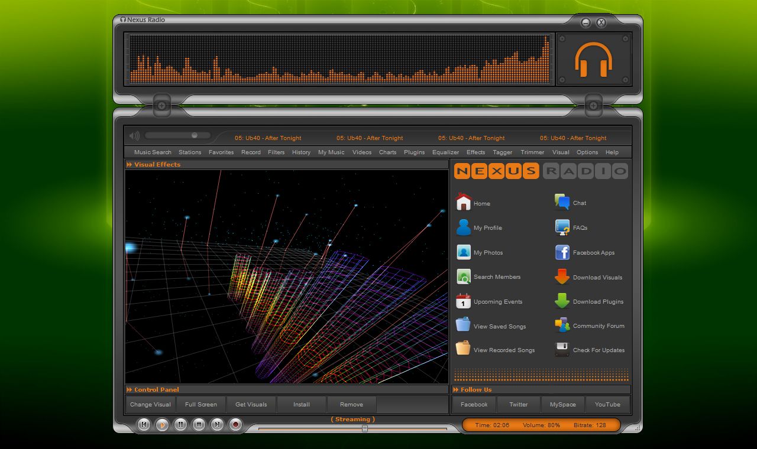Click the streaming progress slider handle

365,428
